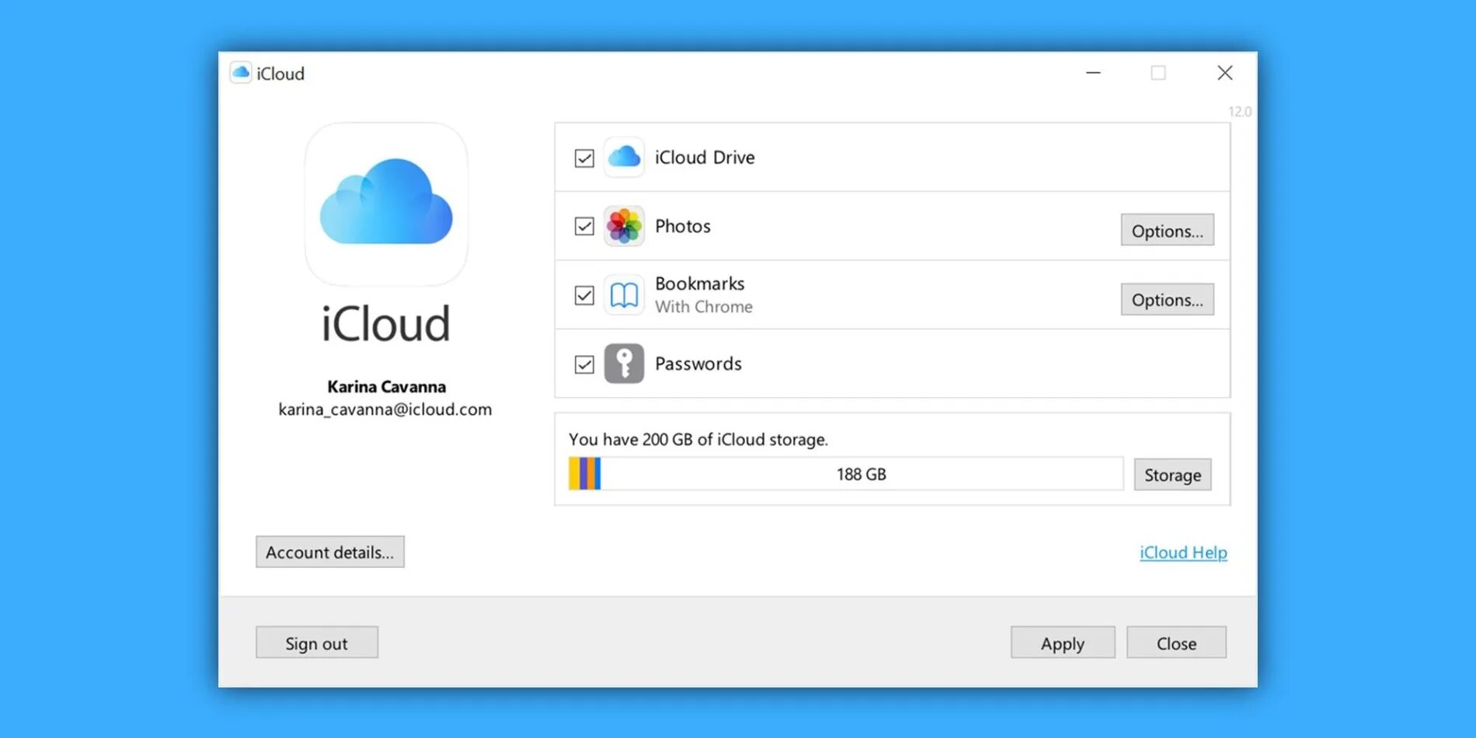Click the 'With Chrome' subtitle
This screenshot has height=738, width=1476.
[704, 307]
